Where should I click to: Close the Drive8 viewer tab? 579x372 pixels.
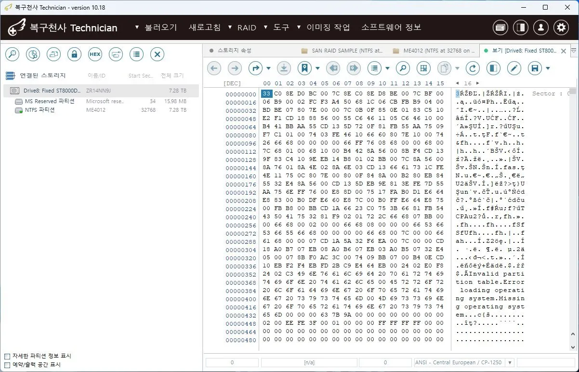coord(564,51)
